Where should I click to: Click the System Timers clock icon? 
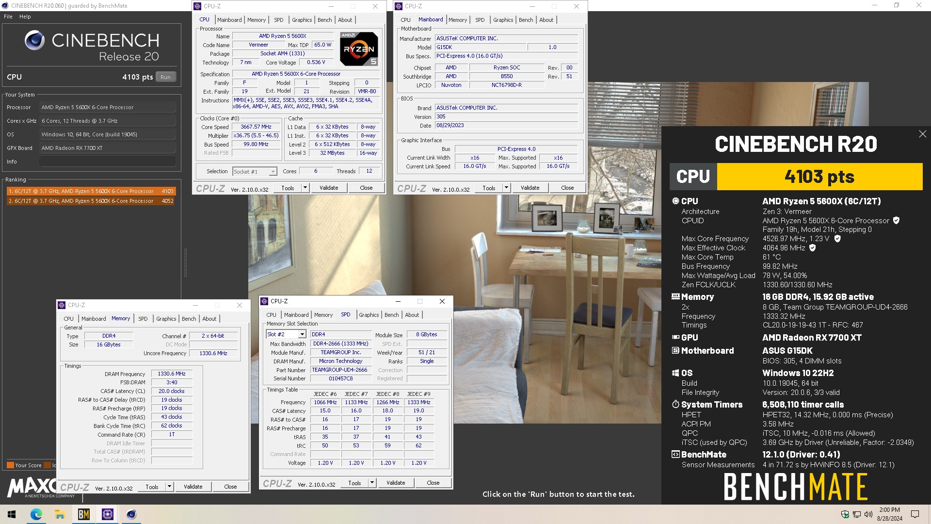(x=675, y=404)
